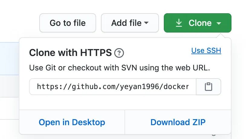Click the popup's pointer arrow under Clone
The image size is (246, 139).
(221, 36)
